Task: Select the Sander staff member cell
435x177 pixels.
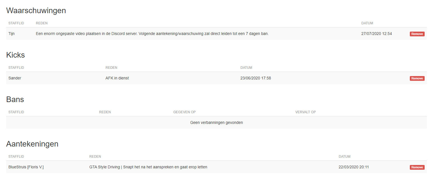Action: tap(15, 78)
